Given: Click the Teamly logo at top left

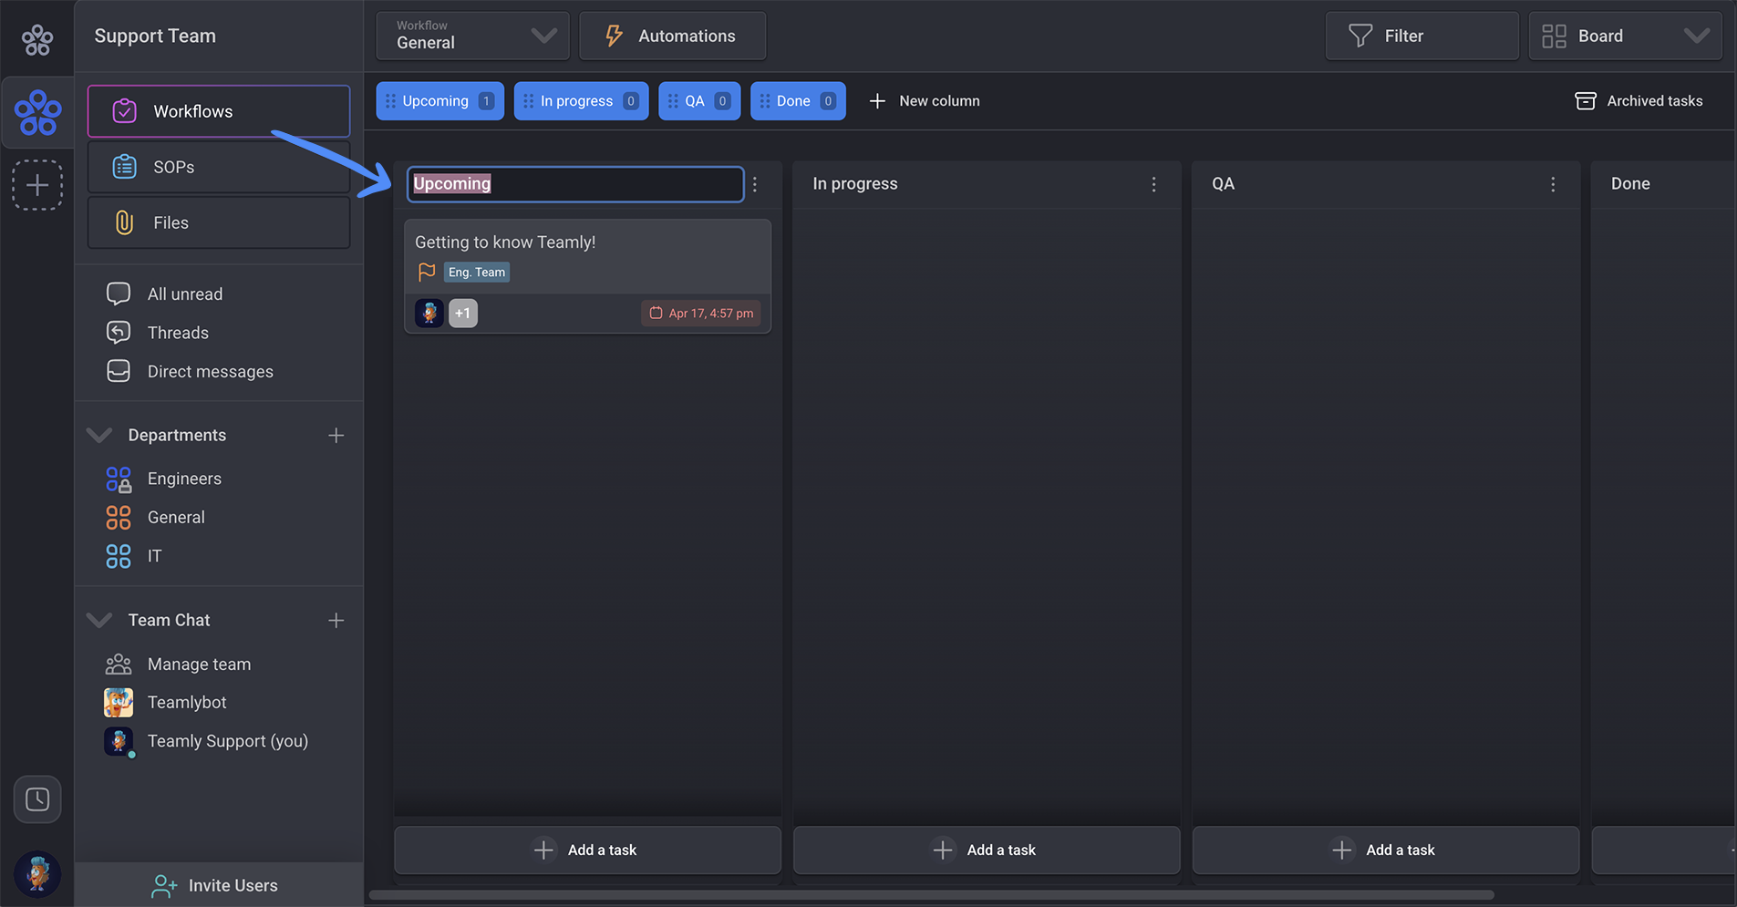Looking at the screenshot, I should (37, 39).
